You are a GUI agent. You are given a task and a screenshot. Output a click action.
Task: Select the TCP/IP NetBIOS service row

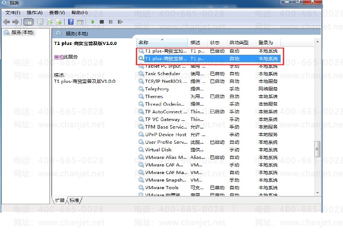(209, 81)
